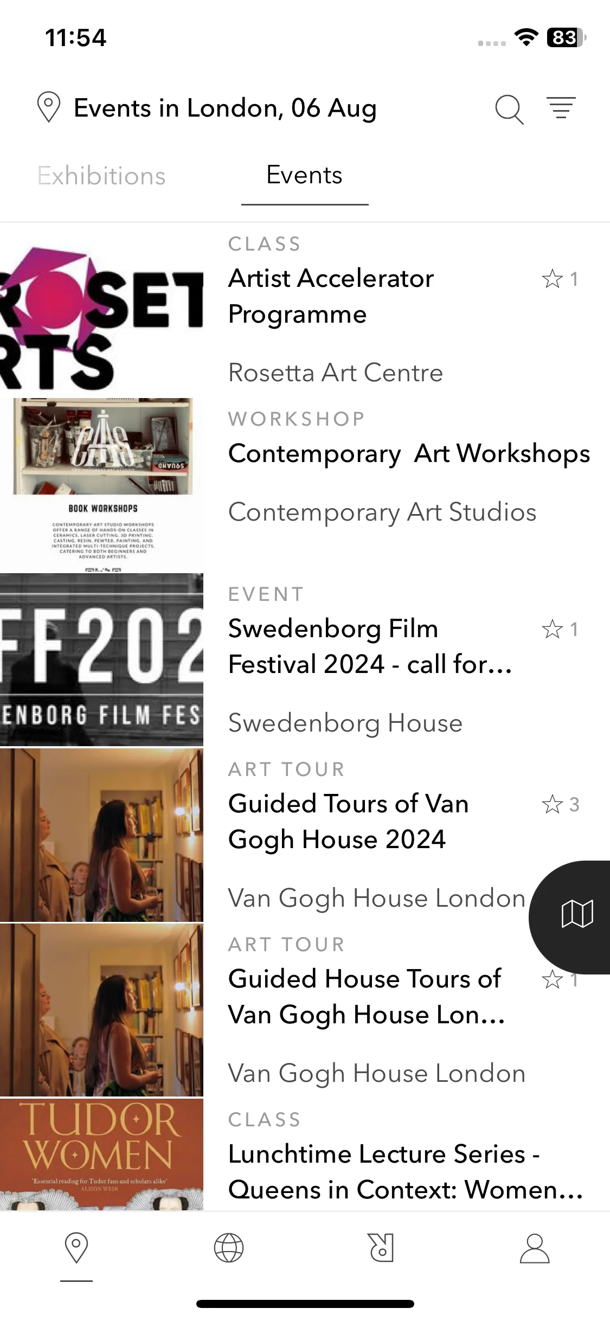The height and width of the screenshot is (1321, 610).
Task: Select the nearby pin tab in bottom bar
Action: point(76,1248)
